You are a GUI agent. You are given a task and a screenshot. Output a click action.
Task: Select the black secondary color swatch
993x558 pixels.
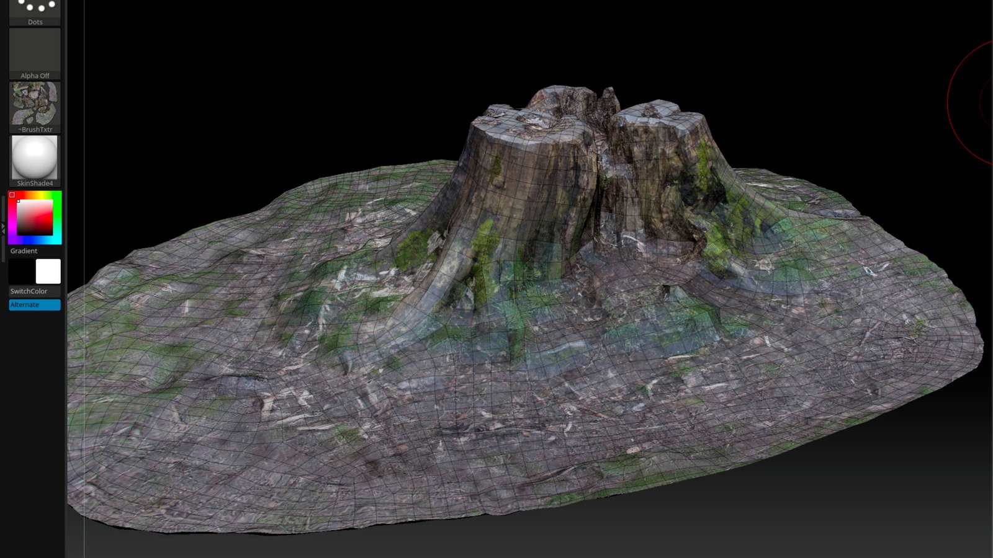tap(21, 272)
